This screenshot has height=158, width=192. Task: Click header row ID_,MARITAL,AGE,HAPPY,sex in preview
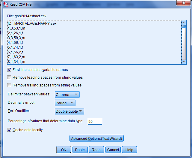pos(32,24)
